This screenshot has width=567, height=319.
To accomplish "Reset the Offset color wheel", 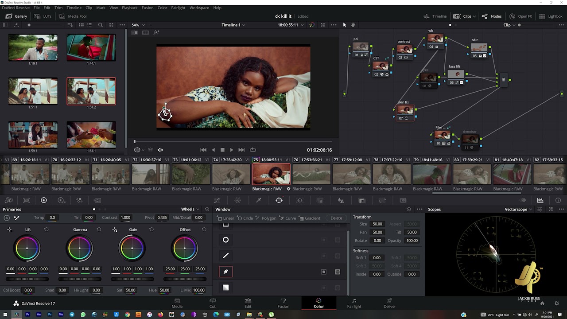I will (204, 230).
